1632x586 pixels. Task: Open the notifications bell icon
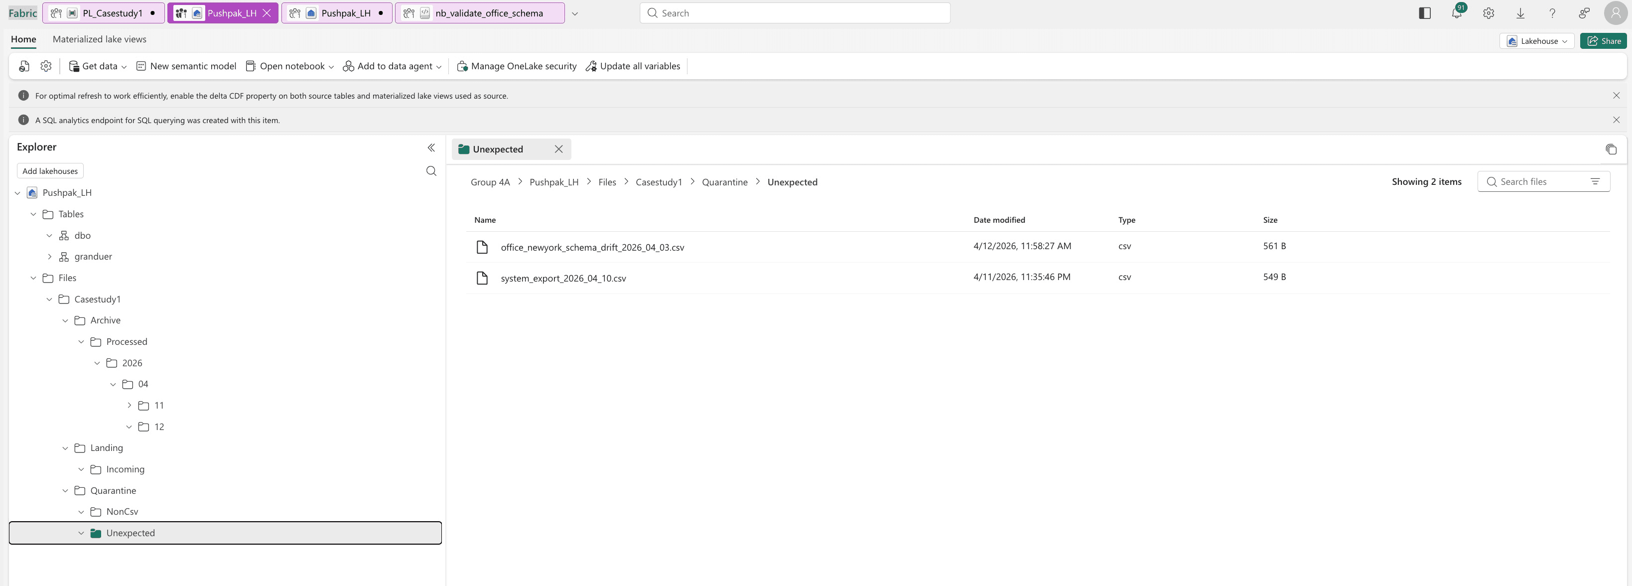click(x=1457, y=13)
